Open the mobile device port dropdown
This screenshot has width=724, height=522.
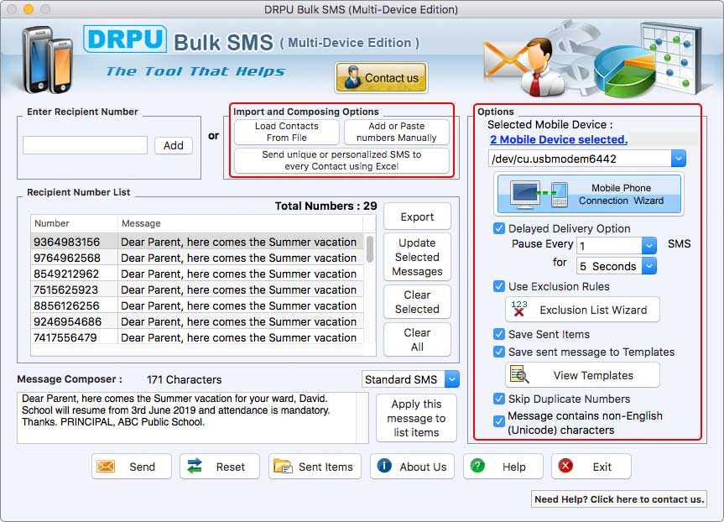(679, 159)
